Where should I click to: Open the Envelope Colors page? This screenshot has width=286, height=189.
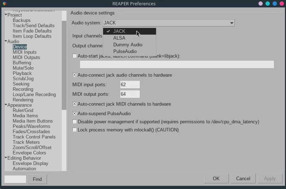point(29,153)
